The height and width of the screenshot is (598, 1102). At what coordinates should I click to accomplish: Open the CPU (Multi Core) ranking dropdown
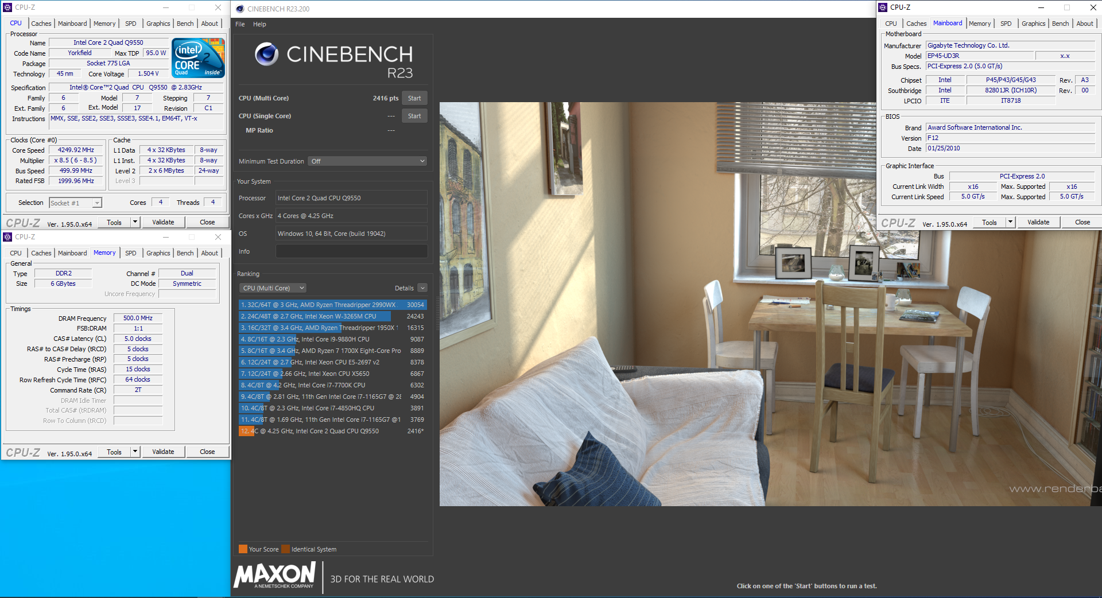(273, 288)
